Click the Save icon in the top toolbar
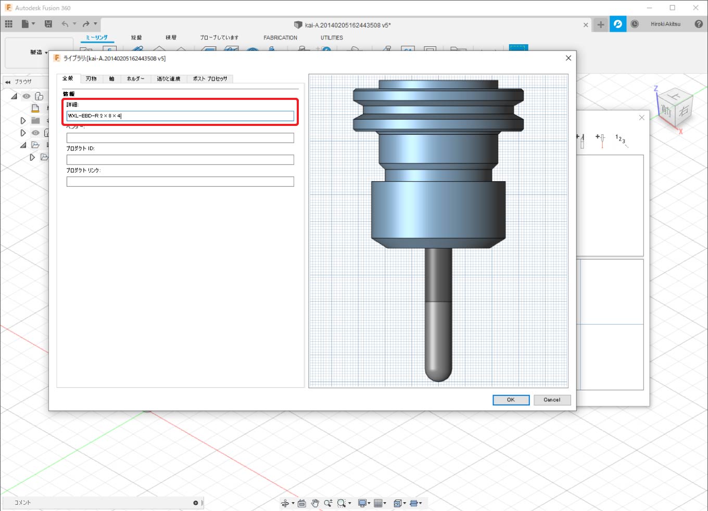708x511 pixels. tap(48, 24)
